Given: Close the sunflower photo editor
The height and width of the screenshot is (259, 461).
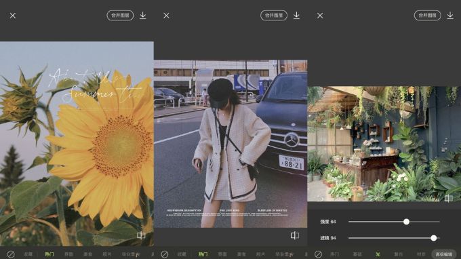Looking at the screenshot, I should pos(13,16).
